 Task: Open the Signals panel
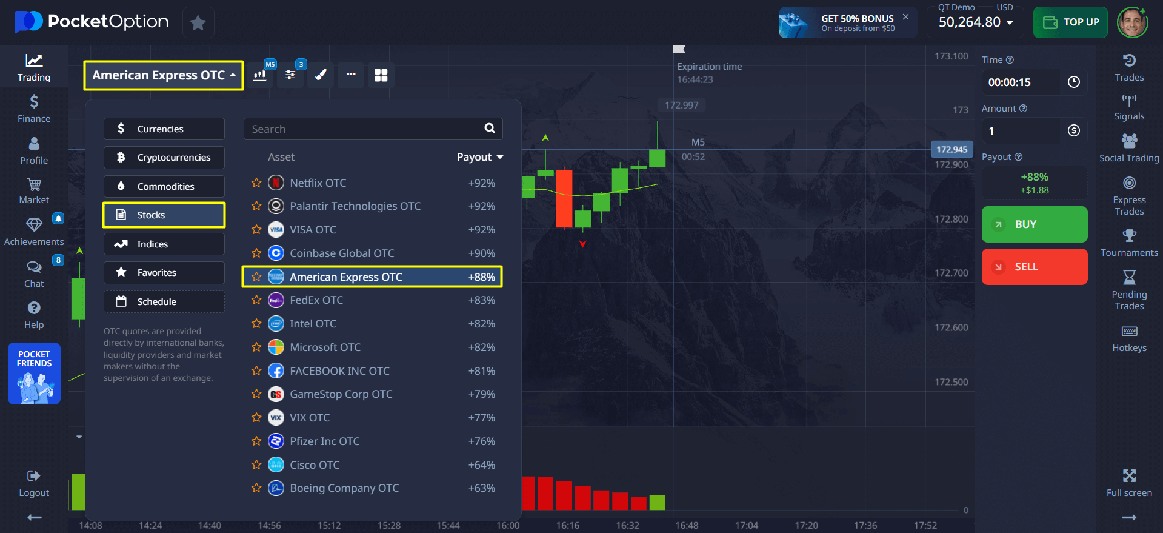tap(1128, 107)
